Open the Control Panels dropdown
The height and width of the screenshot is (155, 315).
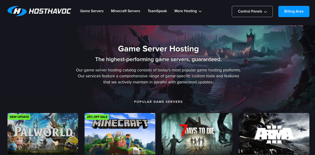click(252, 12)
